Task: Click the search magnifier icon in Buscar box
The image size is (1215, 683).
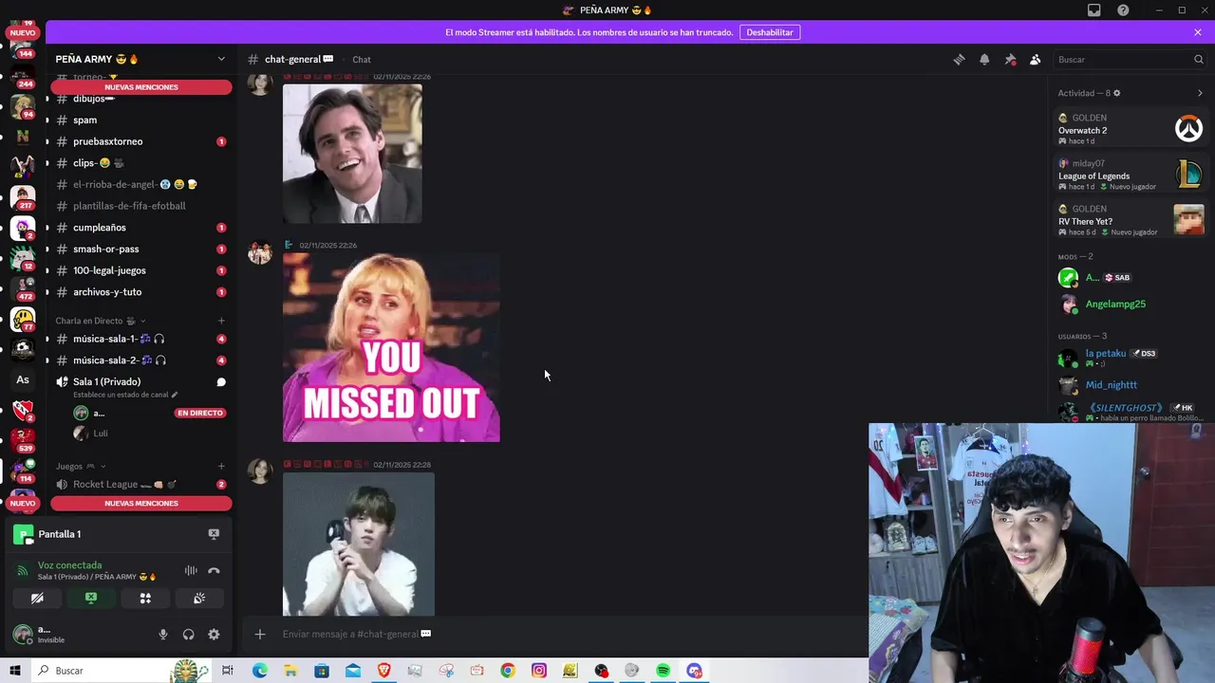Action: point(1198,59)
